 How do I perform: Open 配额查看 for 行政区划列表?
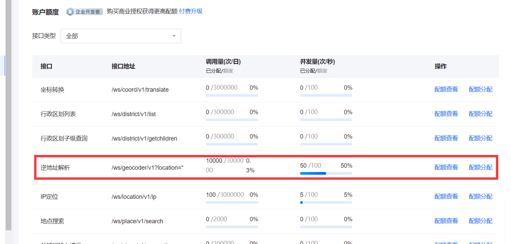click(446, 114)
